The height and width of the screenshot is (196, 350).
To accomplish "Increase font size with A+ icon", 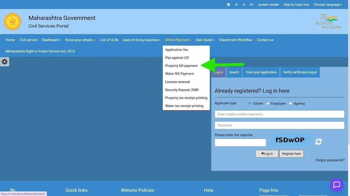I will point(251,4).
